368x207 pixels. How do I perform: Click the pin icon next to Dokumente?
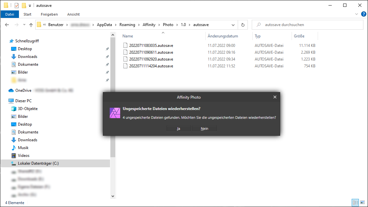coord(107,64)
